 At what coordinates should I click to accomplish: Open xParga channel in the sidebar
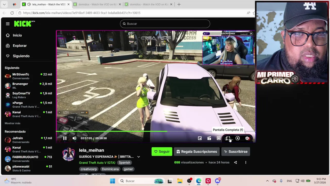[x=28, y=105]
